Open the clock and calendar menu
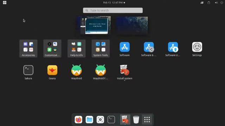 tap(114, 2)
